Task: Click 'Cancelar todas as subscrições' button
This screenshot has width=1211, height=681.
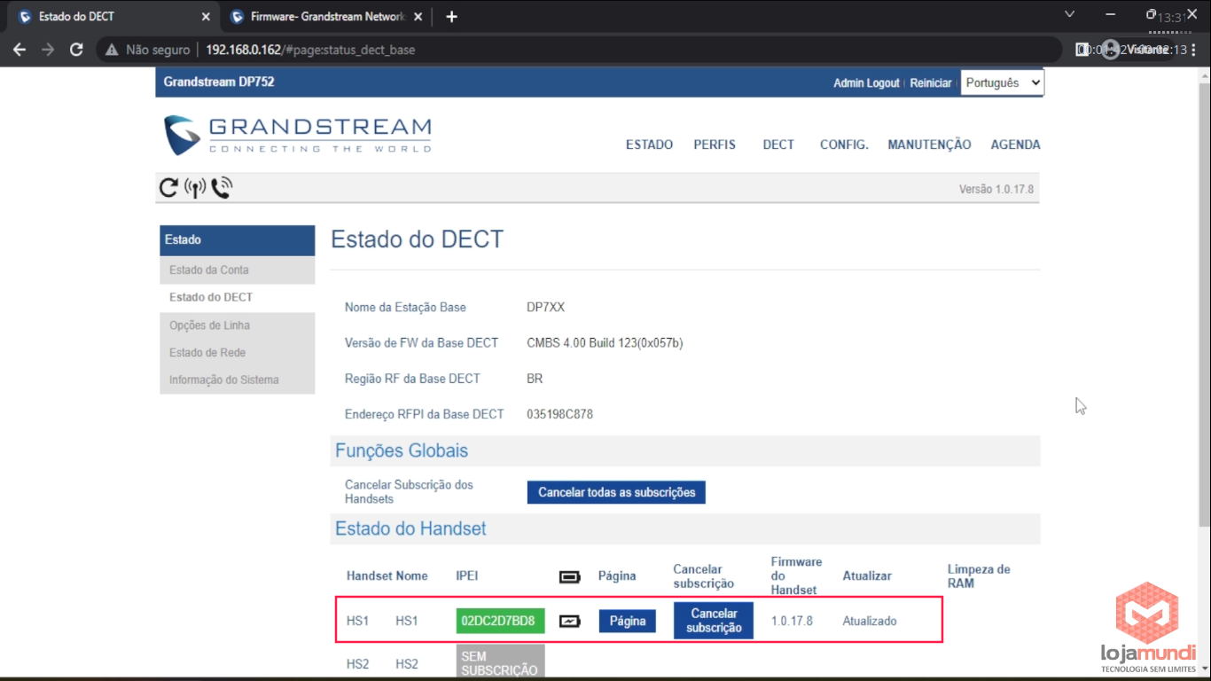Action: click(x=616, y=492)
